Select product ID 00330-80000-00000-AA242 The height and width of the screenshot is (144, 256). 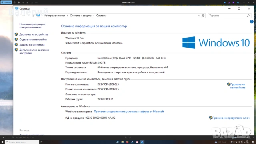pos(100,118)
